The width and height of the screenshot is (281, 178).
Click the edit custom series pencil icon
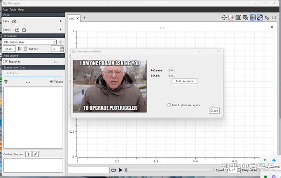tap(36, 154)
